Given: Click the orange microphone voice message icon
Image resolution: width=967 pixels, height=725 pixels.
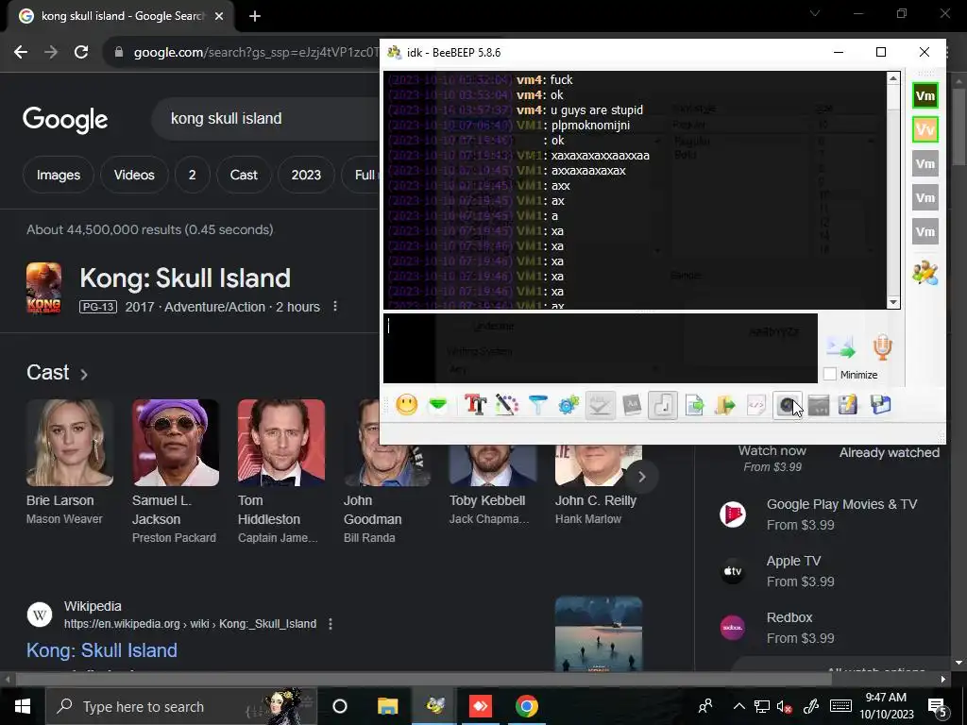Looking at the screenshot, I should (x=883, y=347).
